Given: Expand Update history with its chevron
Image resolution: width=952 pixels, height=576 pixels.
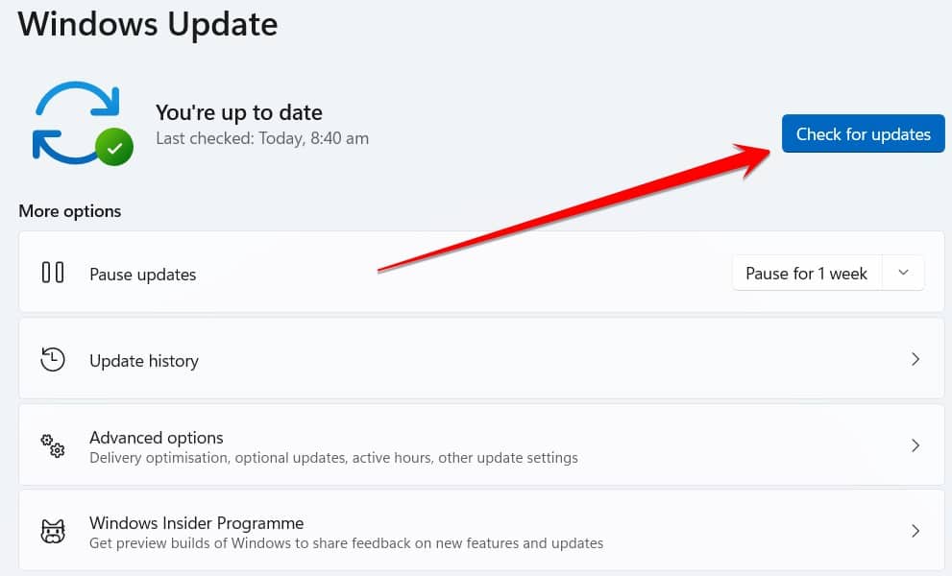Looking at the screenshot, I should point(915,359).
